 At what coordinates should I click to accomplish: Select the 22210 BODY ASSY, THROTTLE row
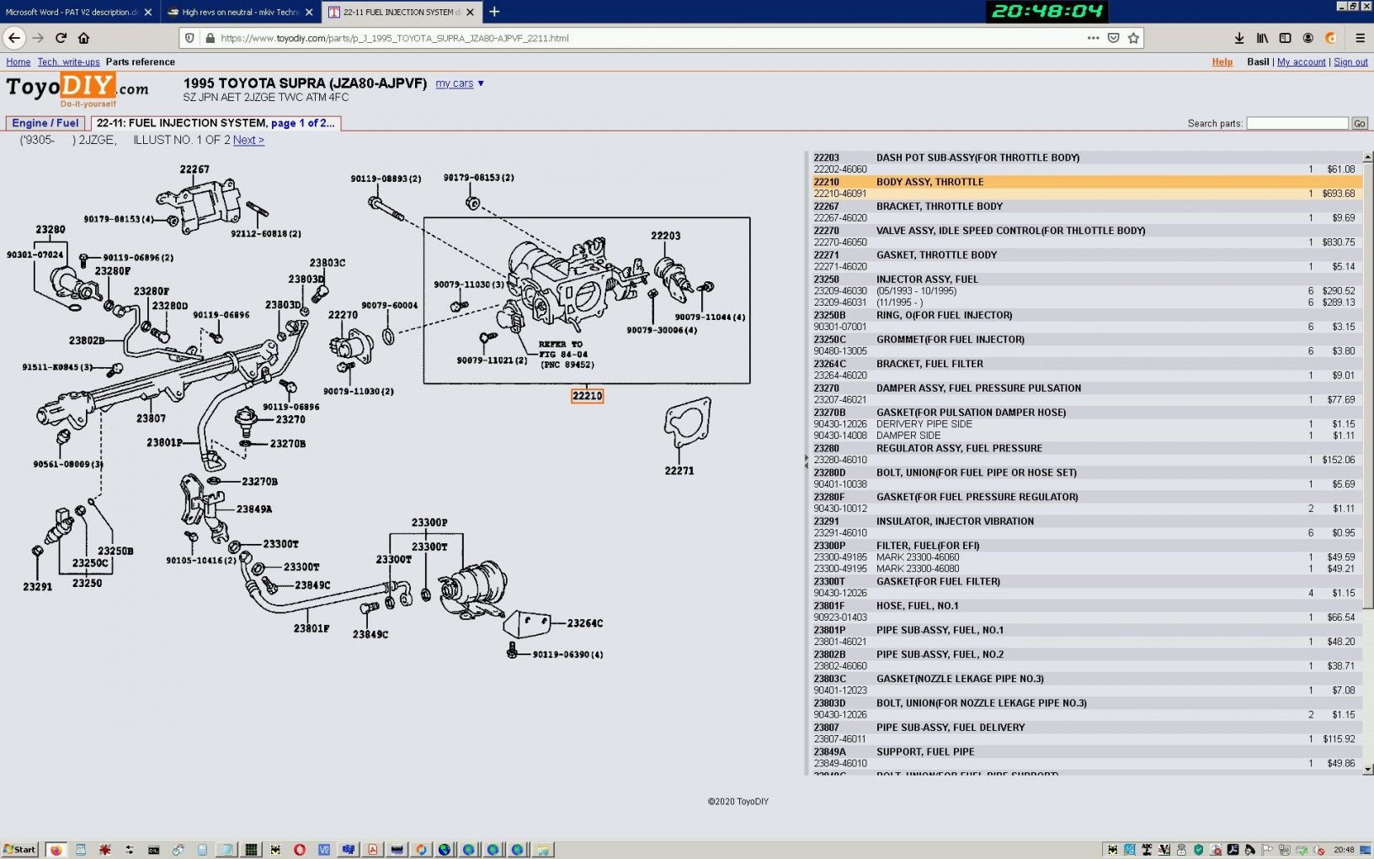click(1085, 182)
